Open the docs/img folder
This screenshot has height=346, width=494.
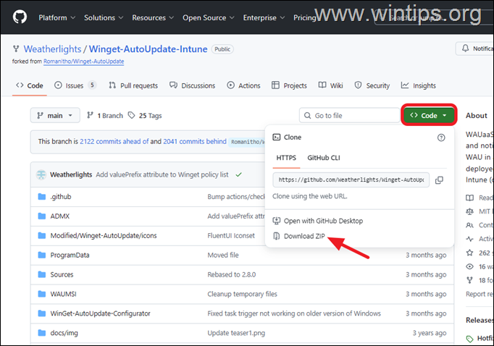click(64, 333)
